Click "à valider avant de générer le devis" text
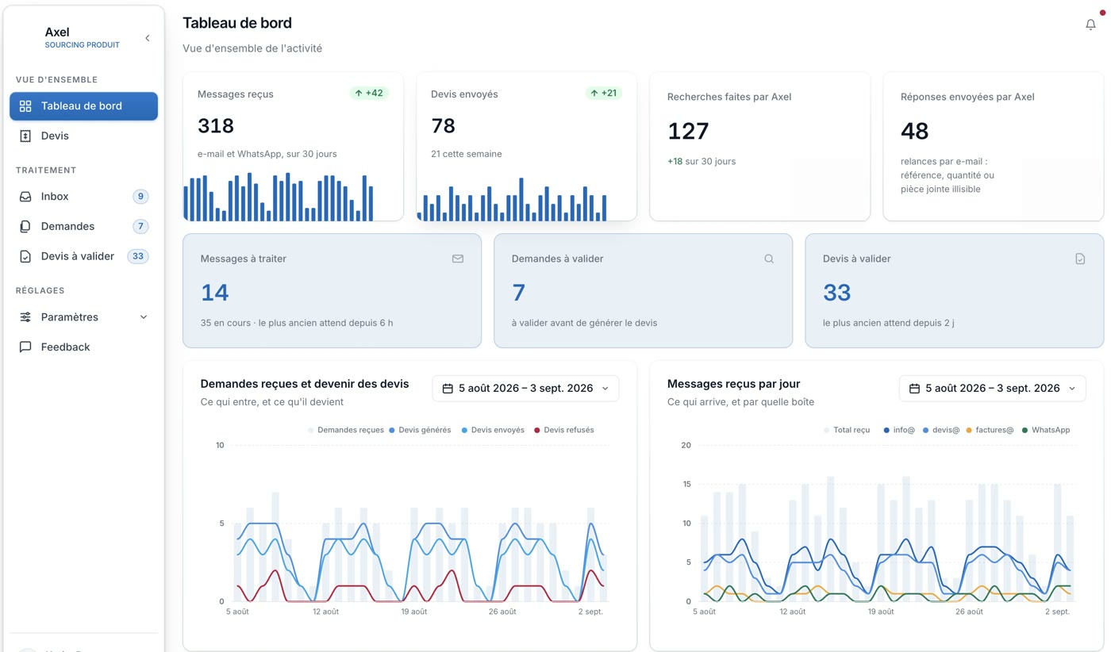Image resolution: width=1111 pixels, height=652 pixels. coord(585,323)
